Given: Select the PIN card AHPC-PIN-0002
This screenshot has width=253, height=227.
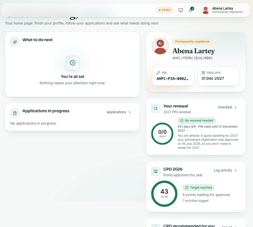Looking at the screenshot, I should click(x=173, y=76).
